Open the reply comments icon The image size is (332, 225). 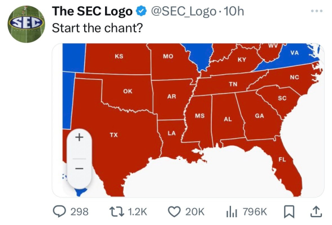pyautogui.click(x=59, y=211)
